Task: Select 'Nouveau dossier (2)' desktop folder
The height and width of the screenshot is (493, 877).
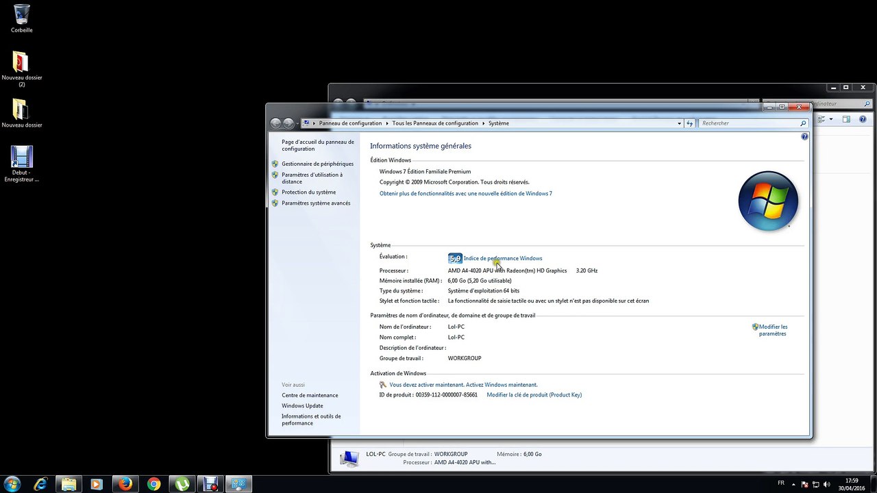Action: click(22, 69)
